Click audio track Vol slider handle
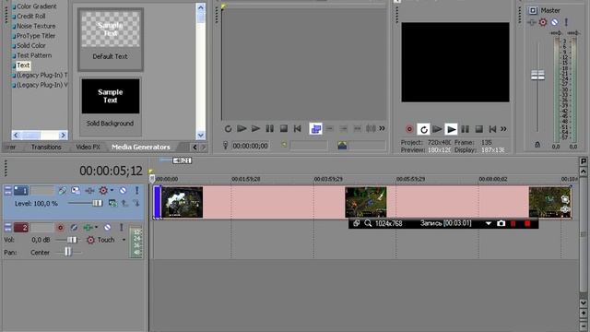590x332 pixels. 72,240
